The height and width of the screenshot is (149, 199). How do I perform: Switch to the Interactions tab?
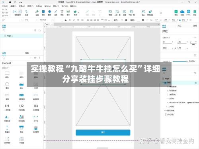179,26
